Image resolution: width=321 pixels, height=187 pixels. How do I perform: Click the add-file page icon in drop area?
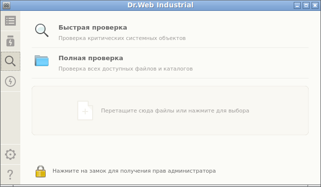[x=85, y=111]
